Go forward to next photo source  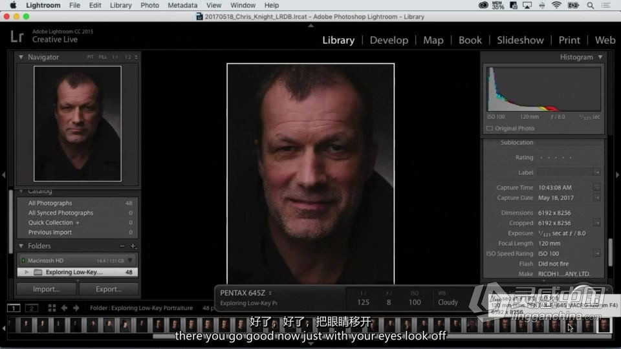[76, 308]
